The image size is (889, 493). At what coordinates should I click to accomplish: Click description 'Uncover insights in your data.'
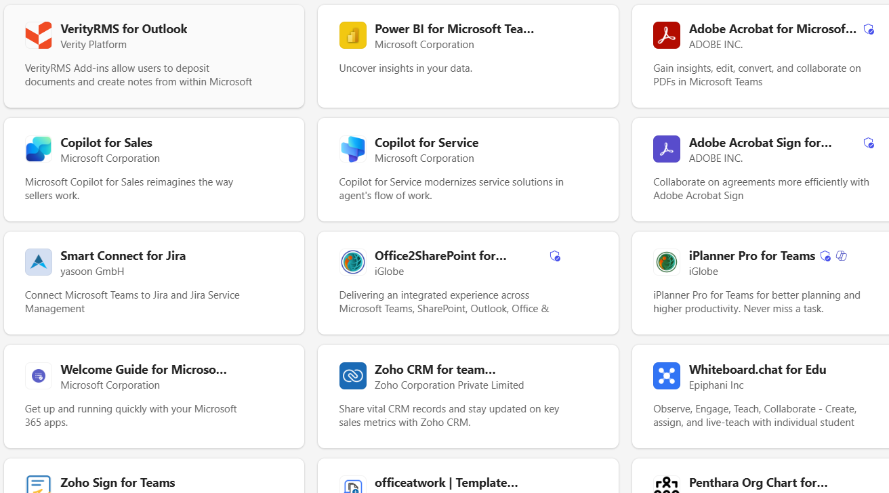pyautogui.click(x=406, y=68)
